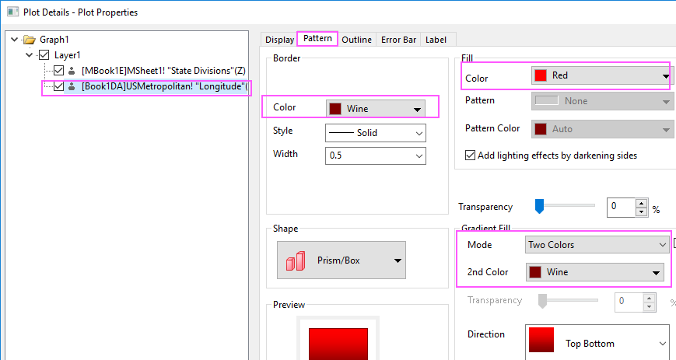Open the 2nd Color Wine dropdown
The width and height of the screenshot is (676, 360).
pos(595,272)
